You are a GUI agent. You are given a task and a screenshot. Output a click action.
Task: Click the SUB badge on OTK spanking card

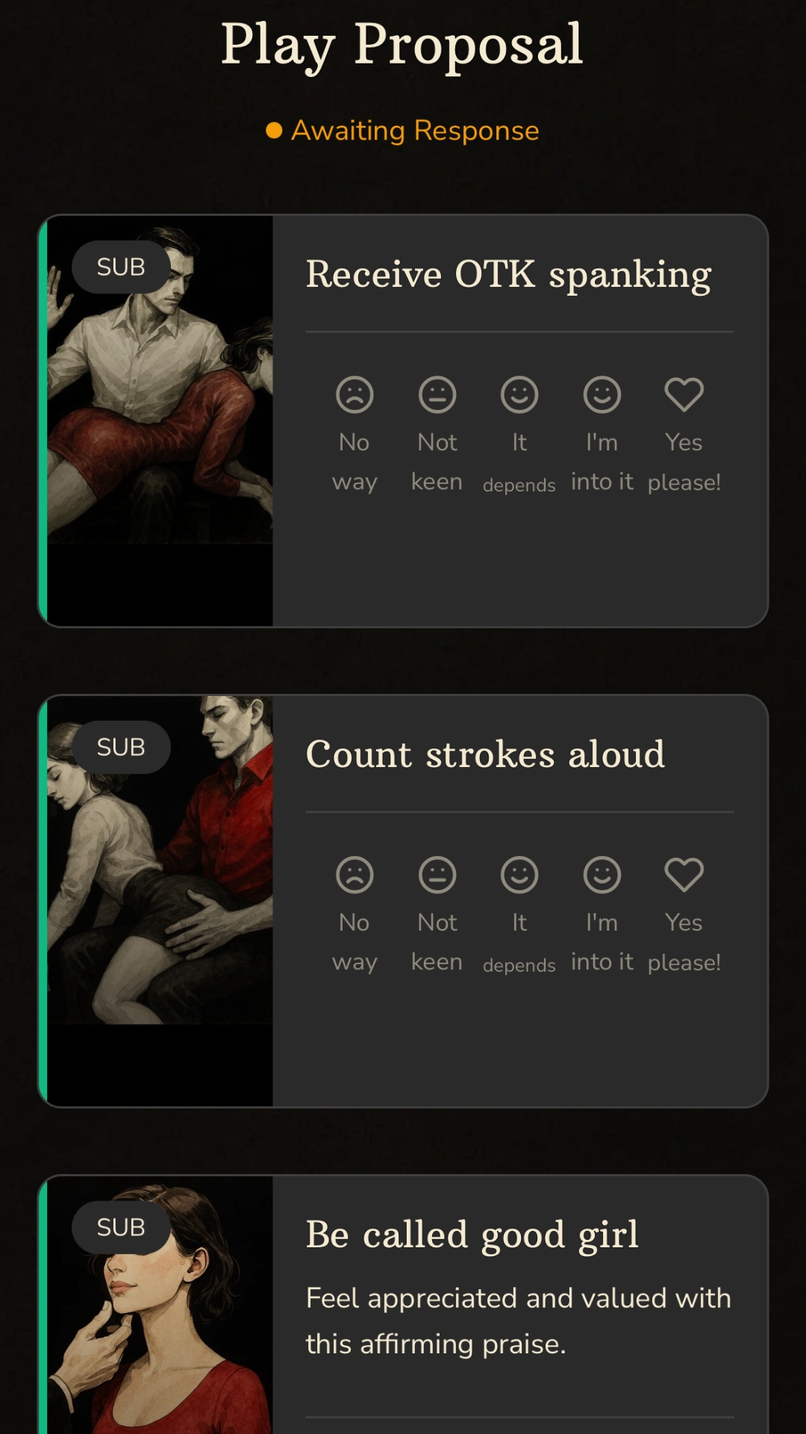pyautogui.click(x=121, y=267)
